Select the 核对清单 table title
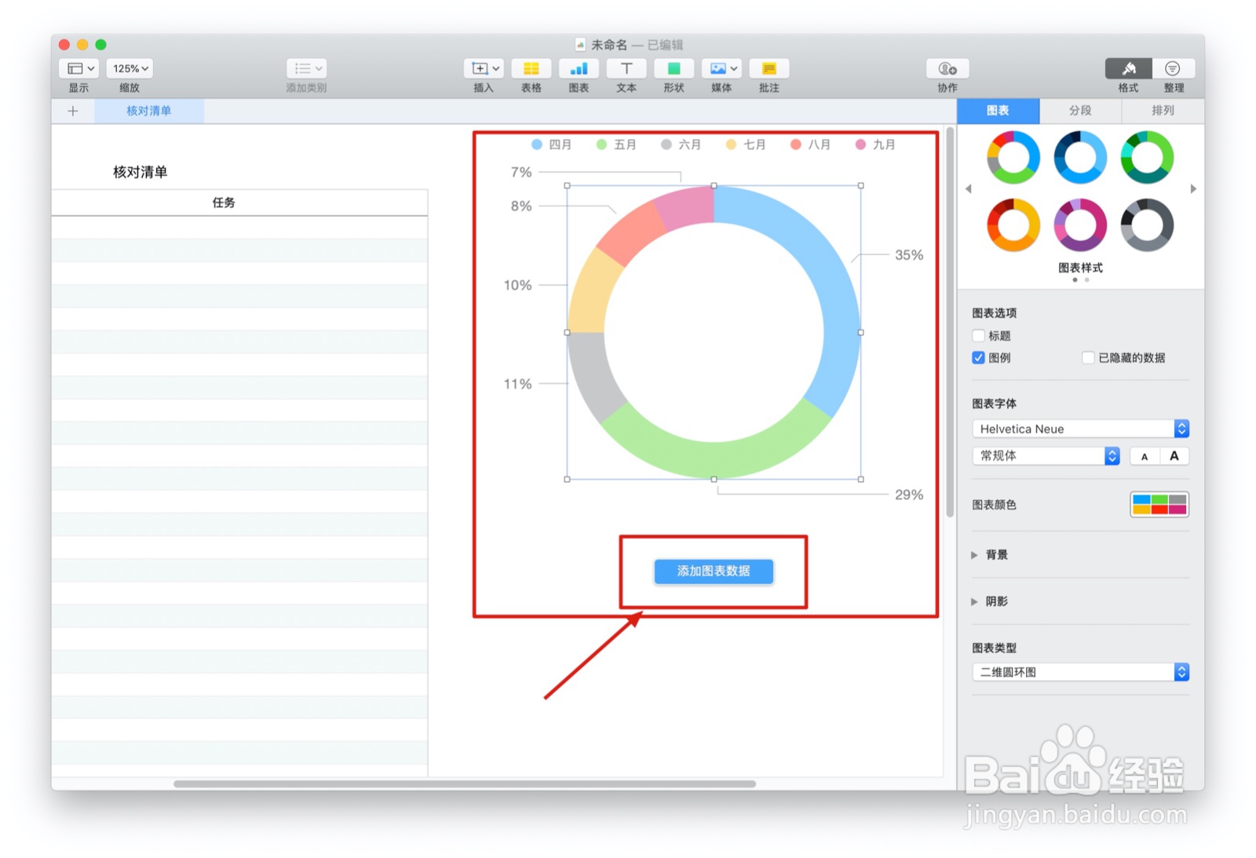 [141, 172]
